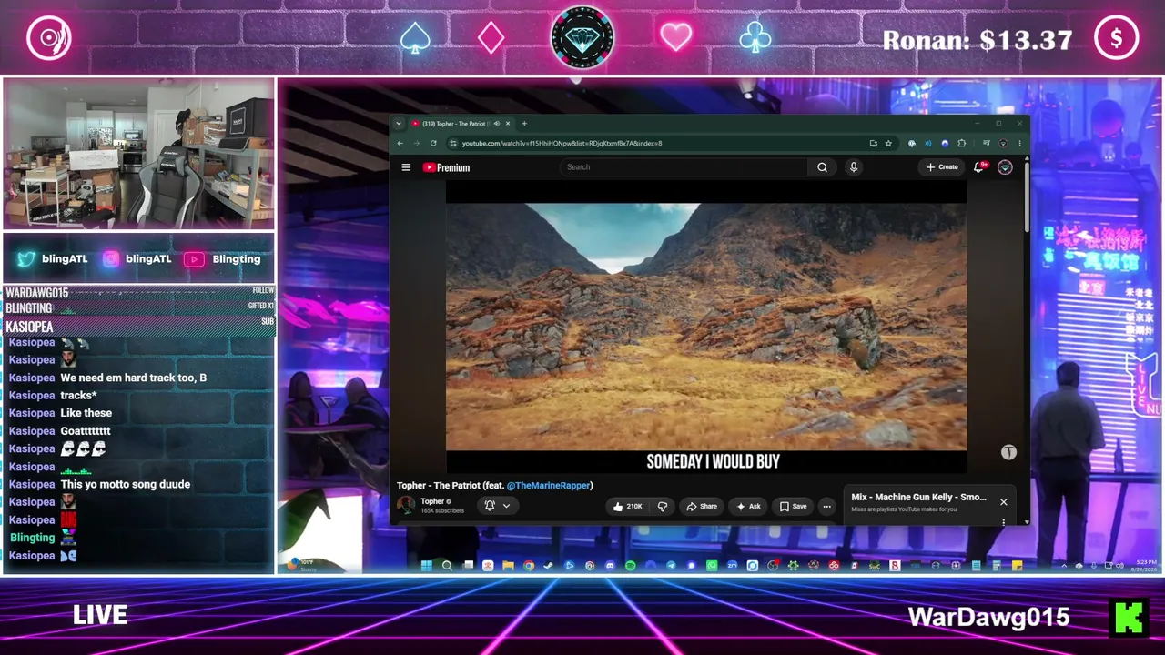Viewport: 1165px width, 655px height.
Task: Open Steam from the taskbar
Action: point(549,566)
